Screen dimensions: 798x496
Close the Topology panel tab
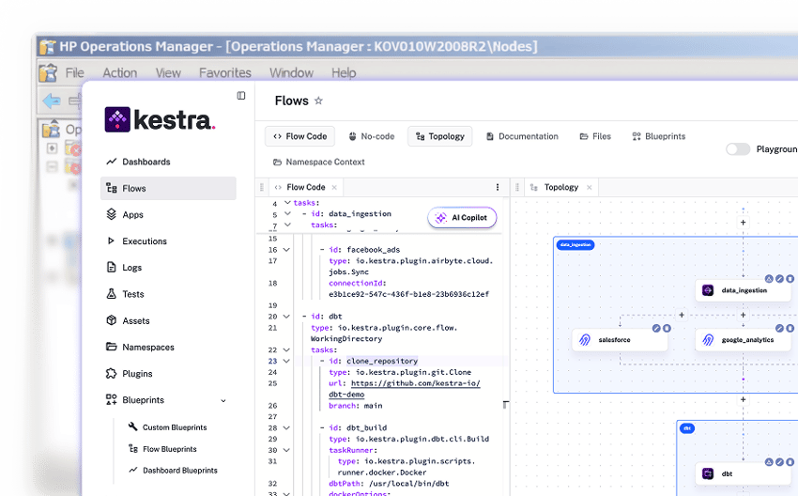coord(590,187)
